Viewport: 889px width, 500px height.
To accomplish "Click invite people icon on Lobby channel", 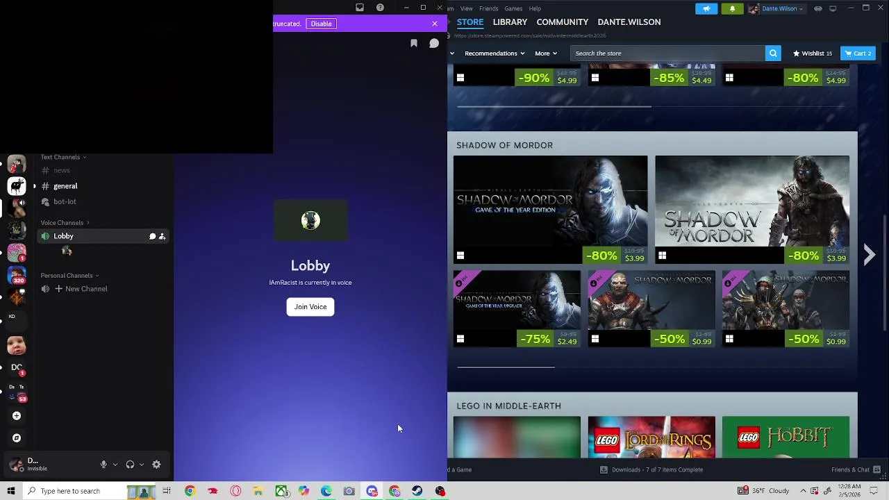I will (x=162, y=236).
